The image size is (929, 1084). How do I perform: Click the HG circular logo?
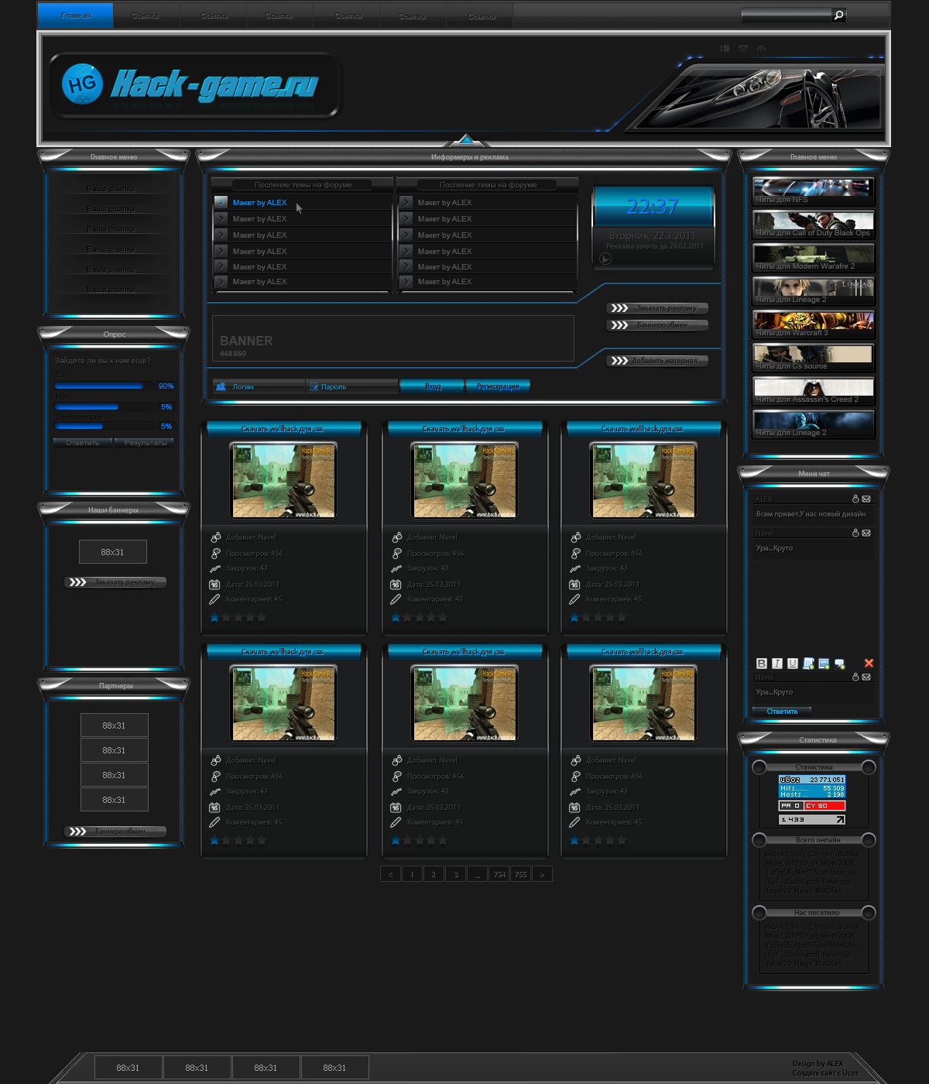pyautogui.click(x=82, y=84)
